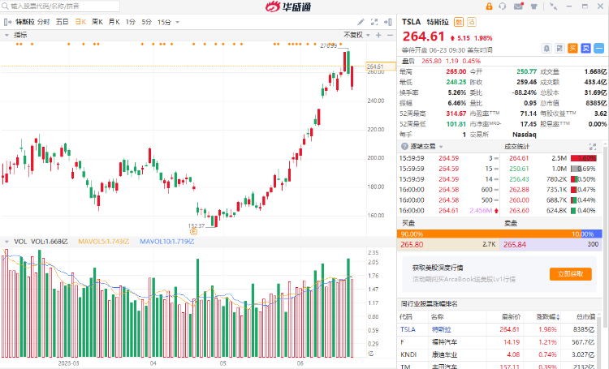This screenshot has width=609, height=369.
Task: Click the blue 卖 sell button
Action: click(x=585, y=49)
